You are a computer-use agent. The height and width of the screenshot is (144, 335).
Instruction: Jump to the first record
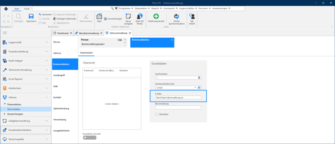tap(4, 22)
